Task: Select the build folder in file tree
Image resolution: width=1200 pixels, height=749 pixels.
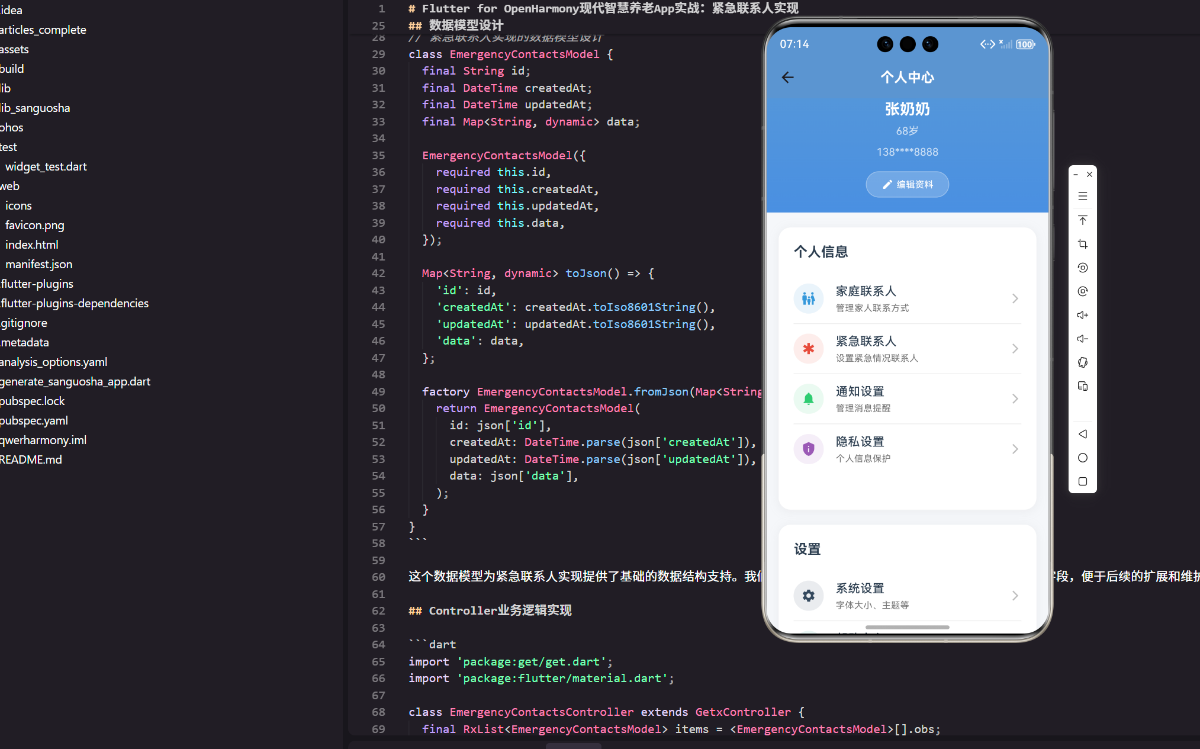Action: pos(12,69)
